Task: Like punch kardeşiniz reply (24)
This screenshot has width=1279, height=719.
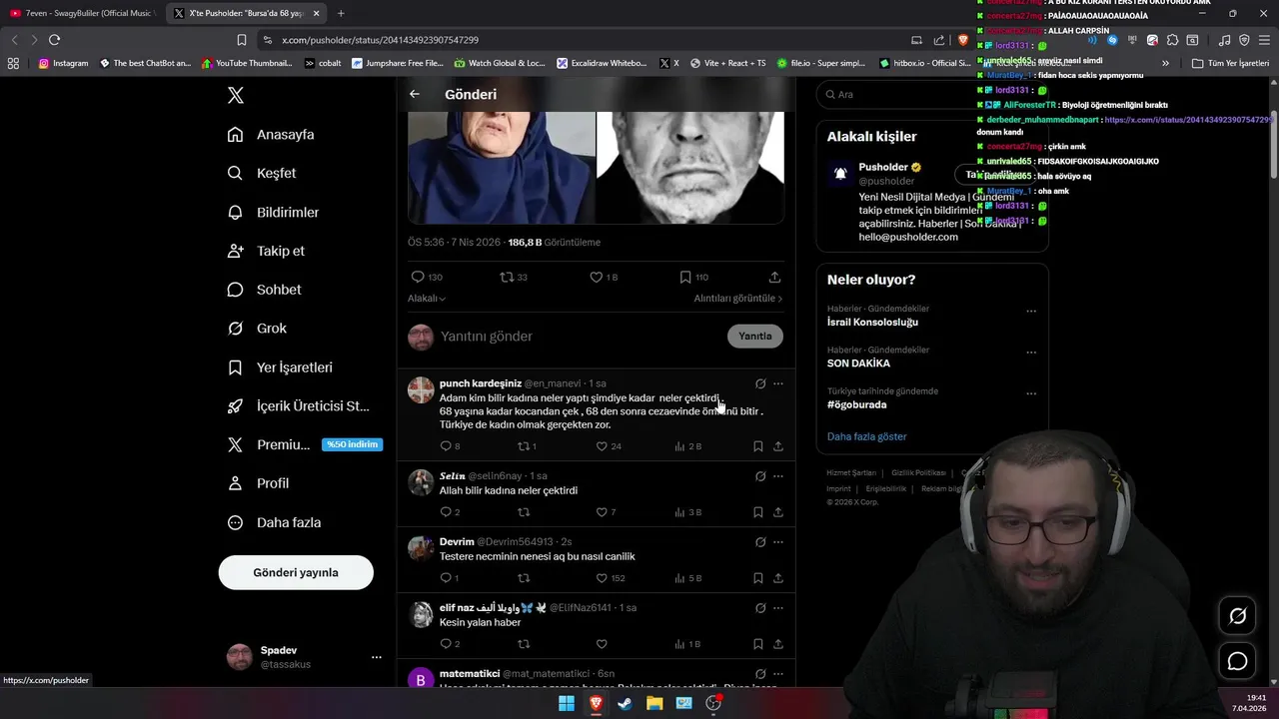Action: 602,446
